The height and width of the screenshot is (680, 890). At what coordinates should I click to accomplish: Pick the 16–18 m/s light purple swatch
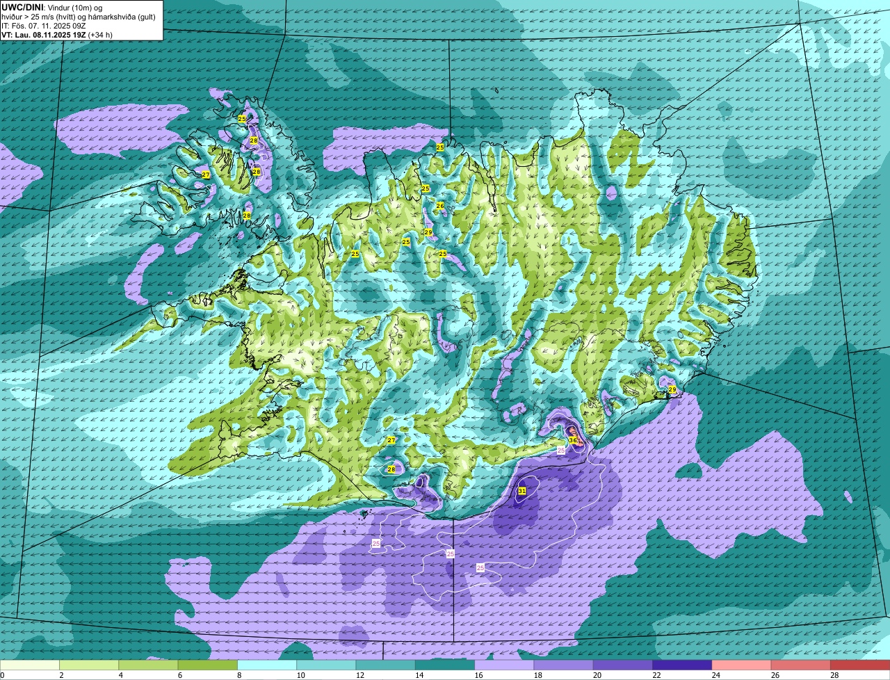click(504, 665)
